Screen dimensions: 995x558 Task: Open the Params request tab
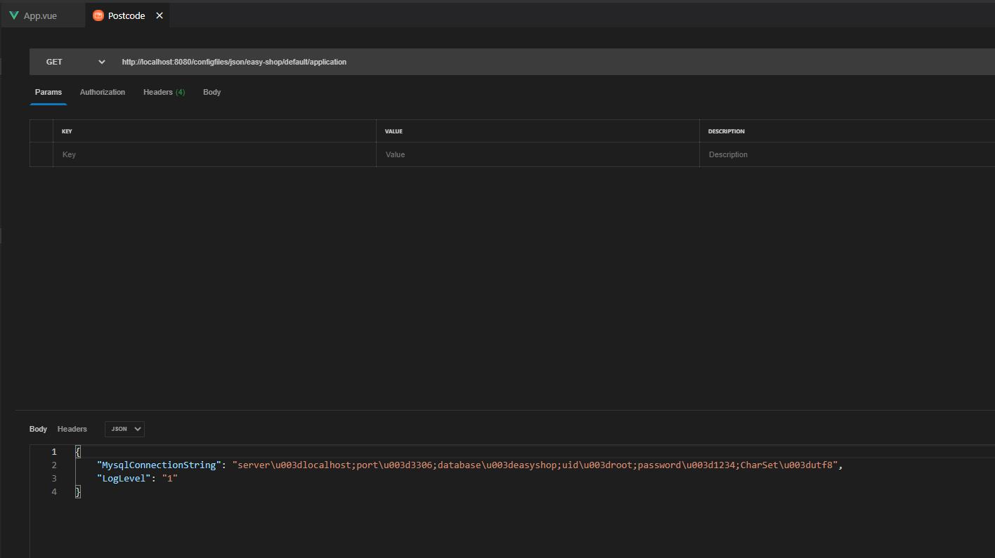tap(48, 92)
